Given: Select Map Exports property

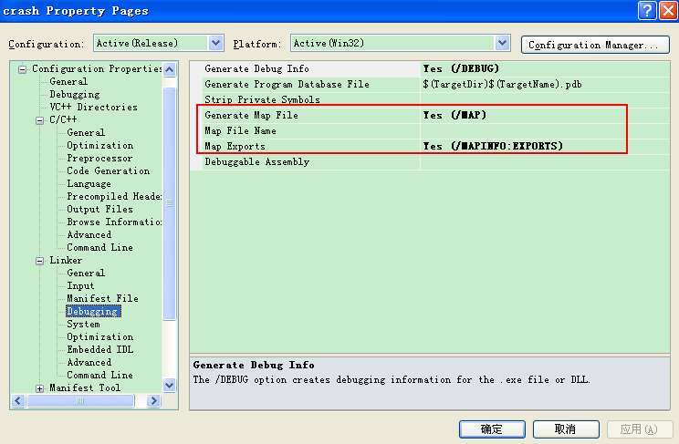Looking at the screenshot, I should 235,146.
